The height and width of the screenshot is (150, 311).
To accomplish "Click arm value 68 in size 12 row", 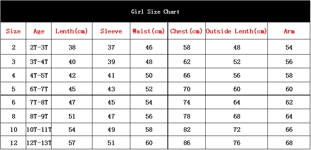I will pos(289,143).
